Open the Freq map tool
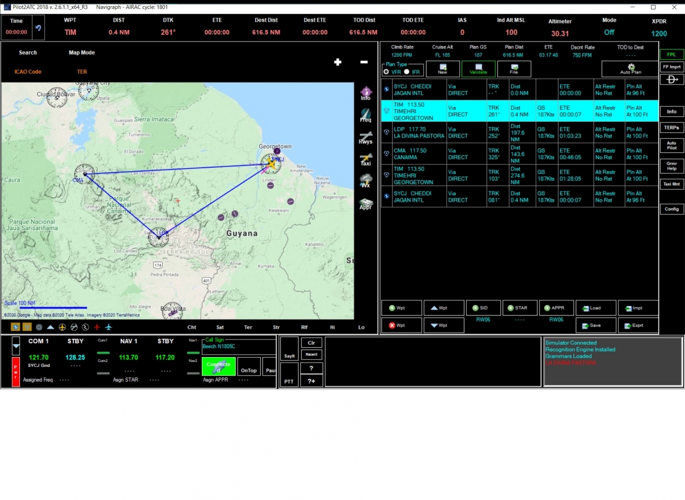685x500 pixels. (366, 115)
